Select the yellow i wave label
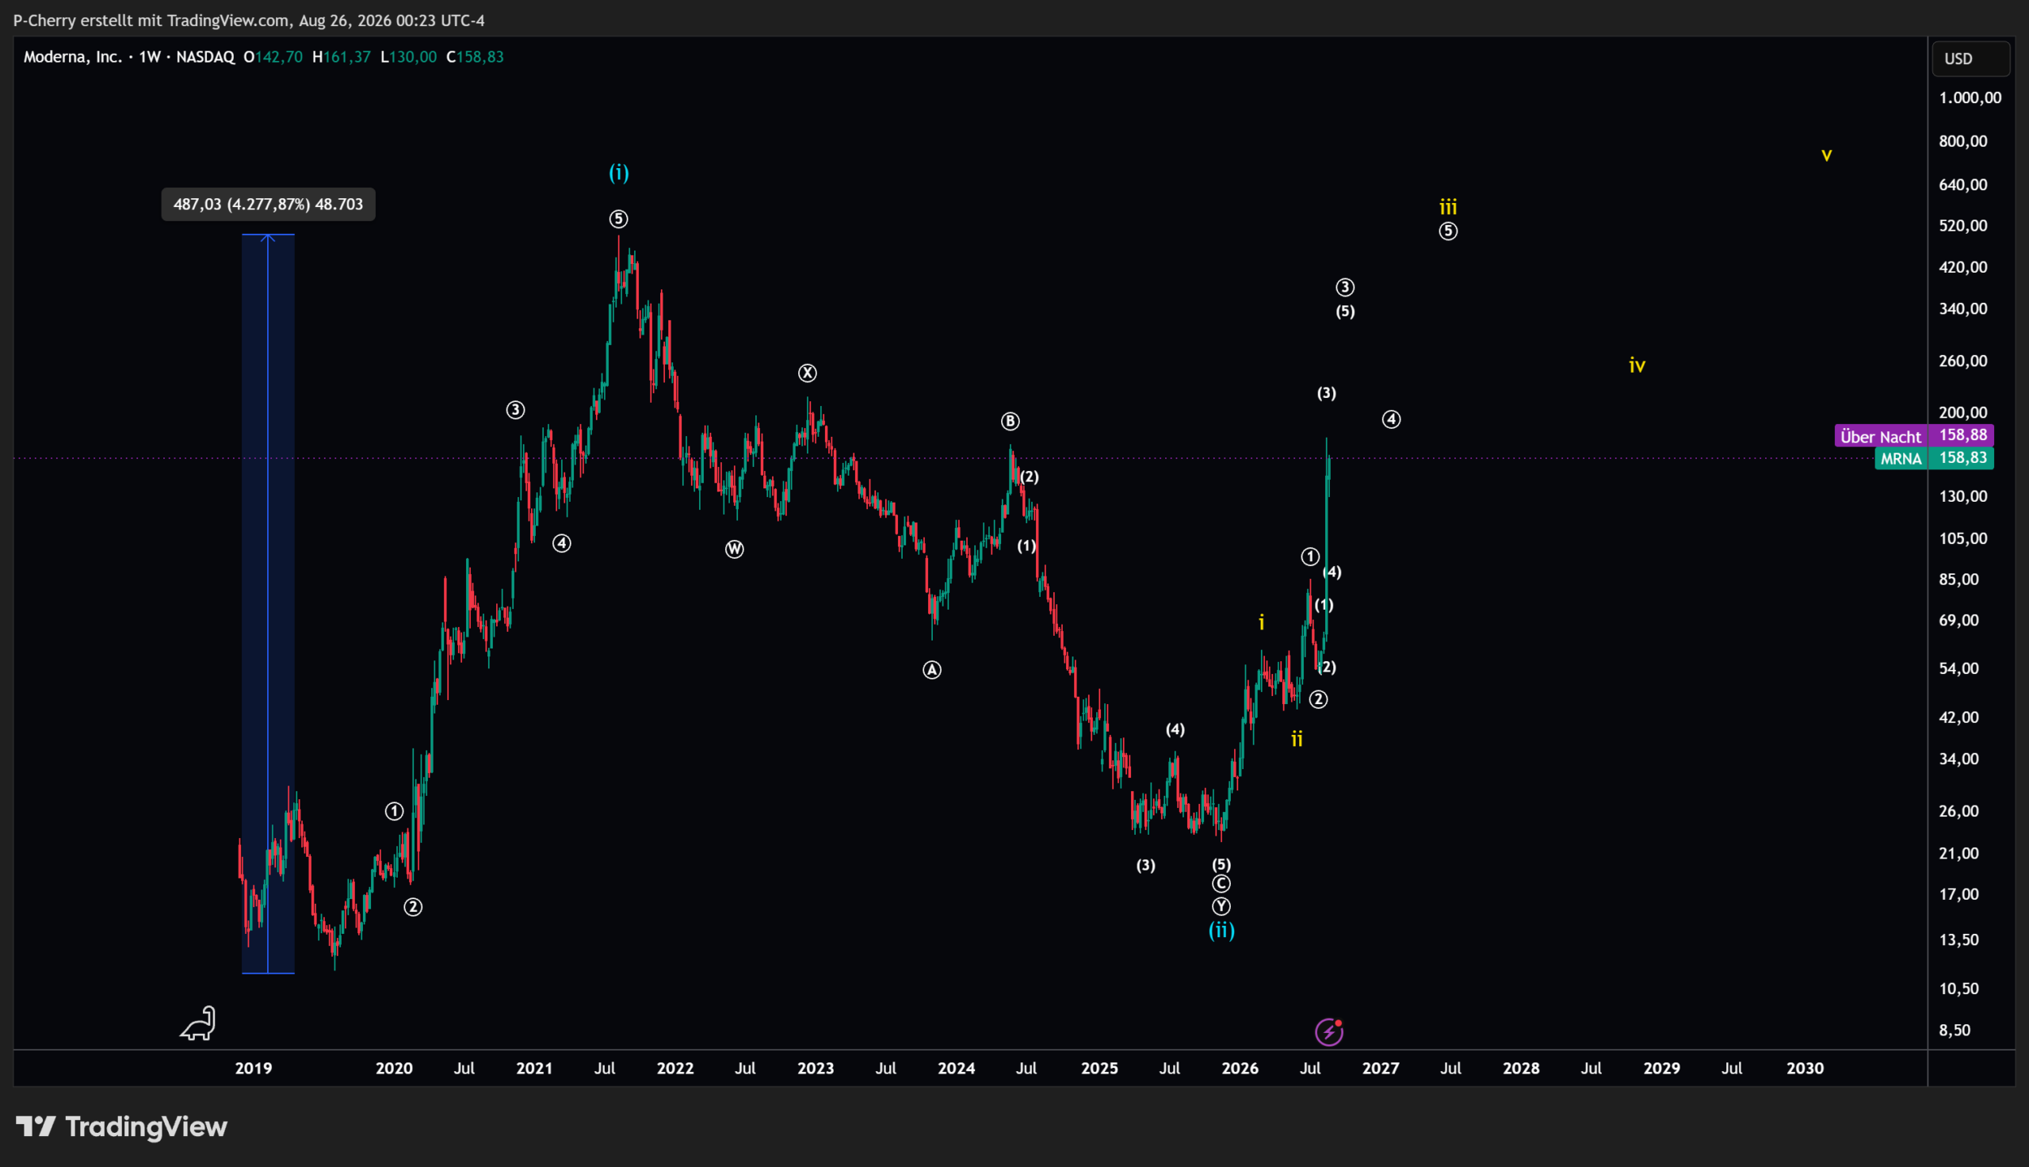Viewport: 2029px width, 1167px height. [x=1262, y=622]
